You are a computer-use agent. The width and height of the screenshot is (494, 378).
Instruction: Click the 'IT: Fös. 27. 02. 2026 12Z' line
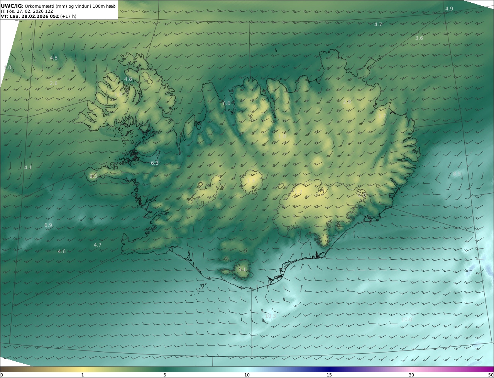pos(27,11)
